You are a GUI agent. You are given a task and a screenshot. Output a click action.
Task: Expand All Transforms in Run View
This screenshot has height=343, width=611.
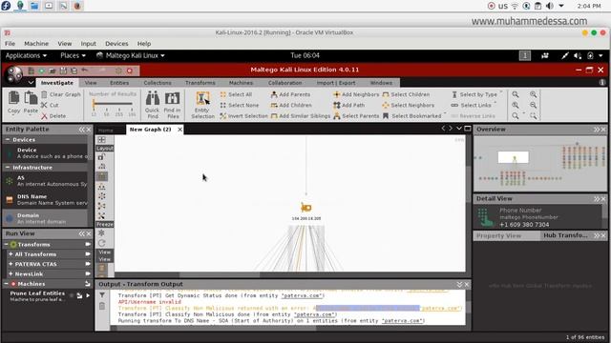click(11, 254)
